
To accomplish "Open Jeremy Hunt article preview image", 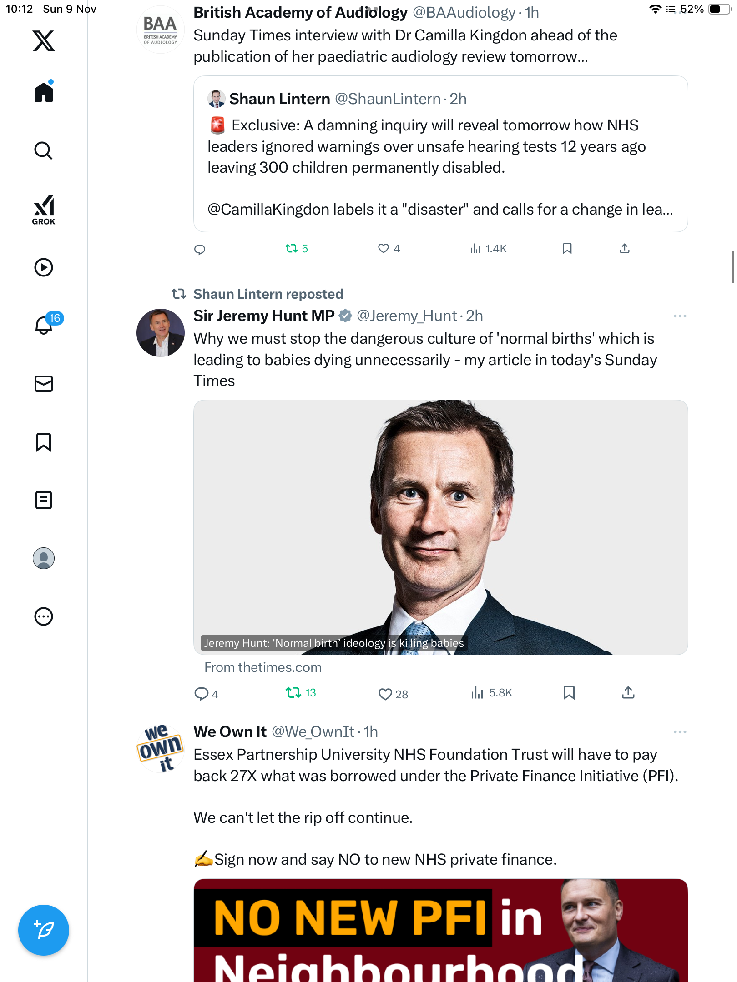I will click(x=440, y=527).
